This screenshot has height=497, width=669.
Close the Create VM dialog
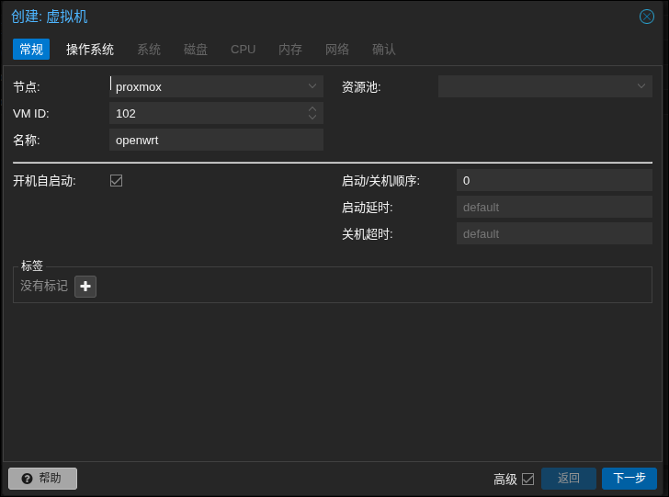647,17
